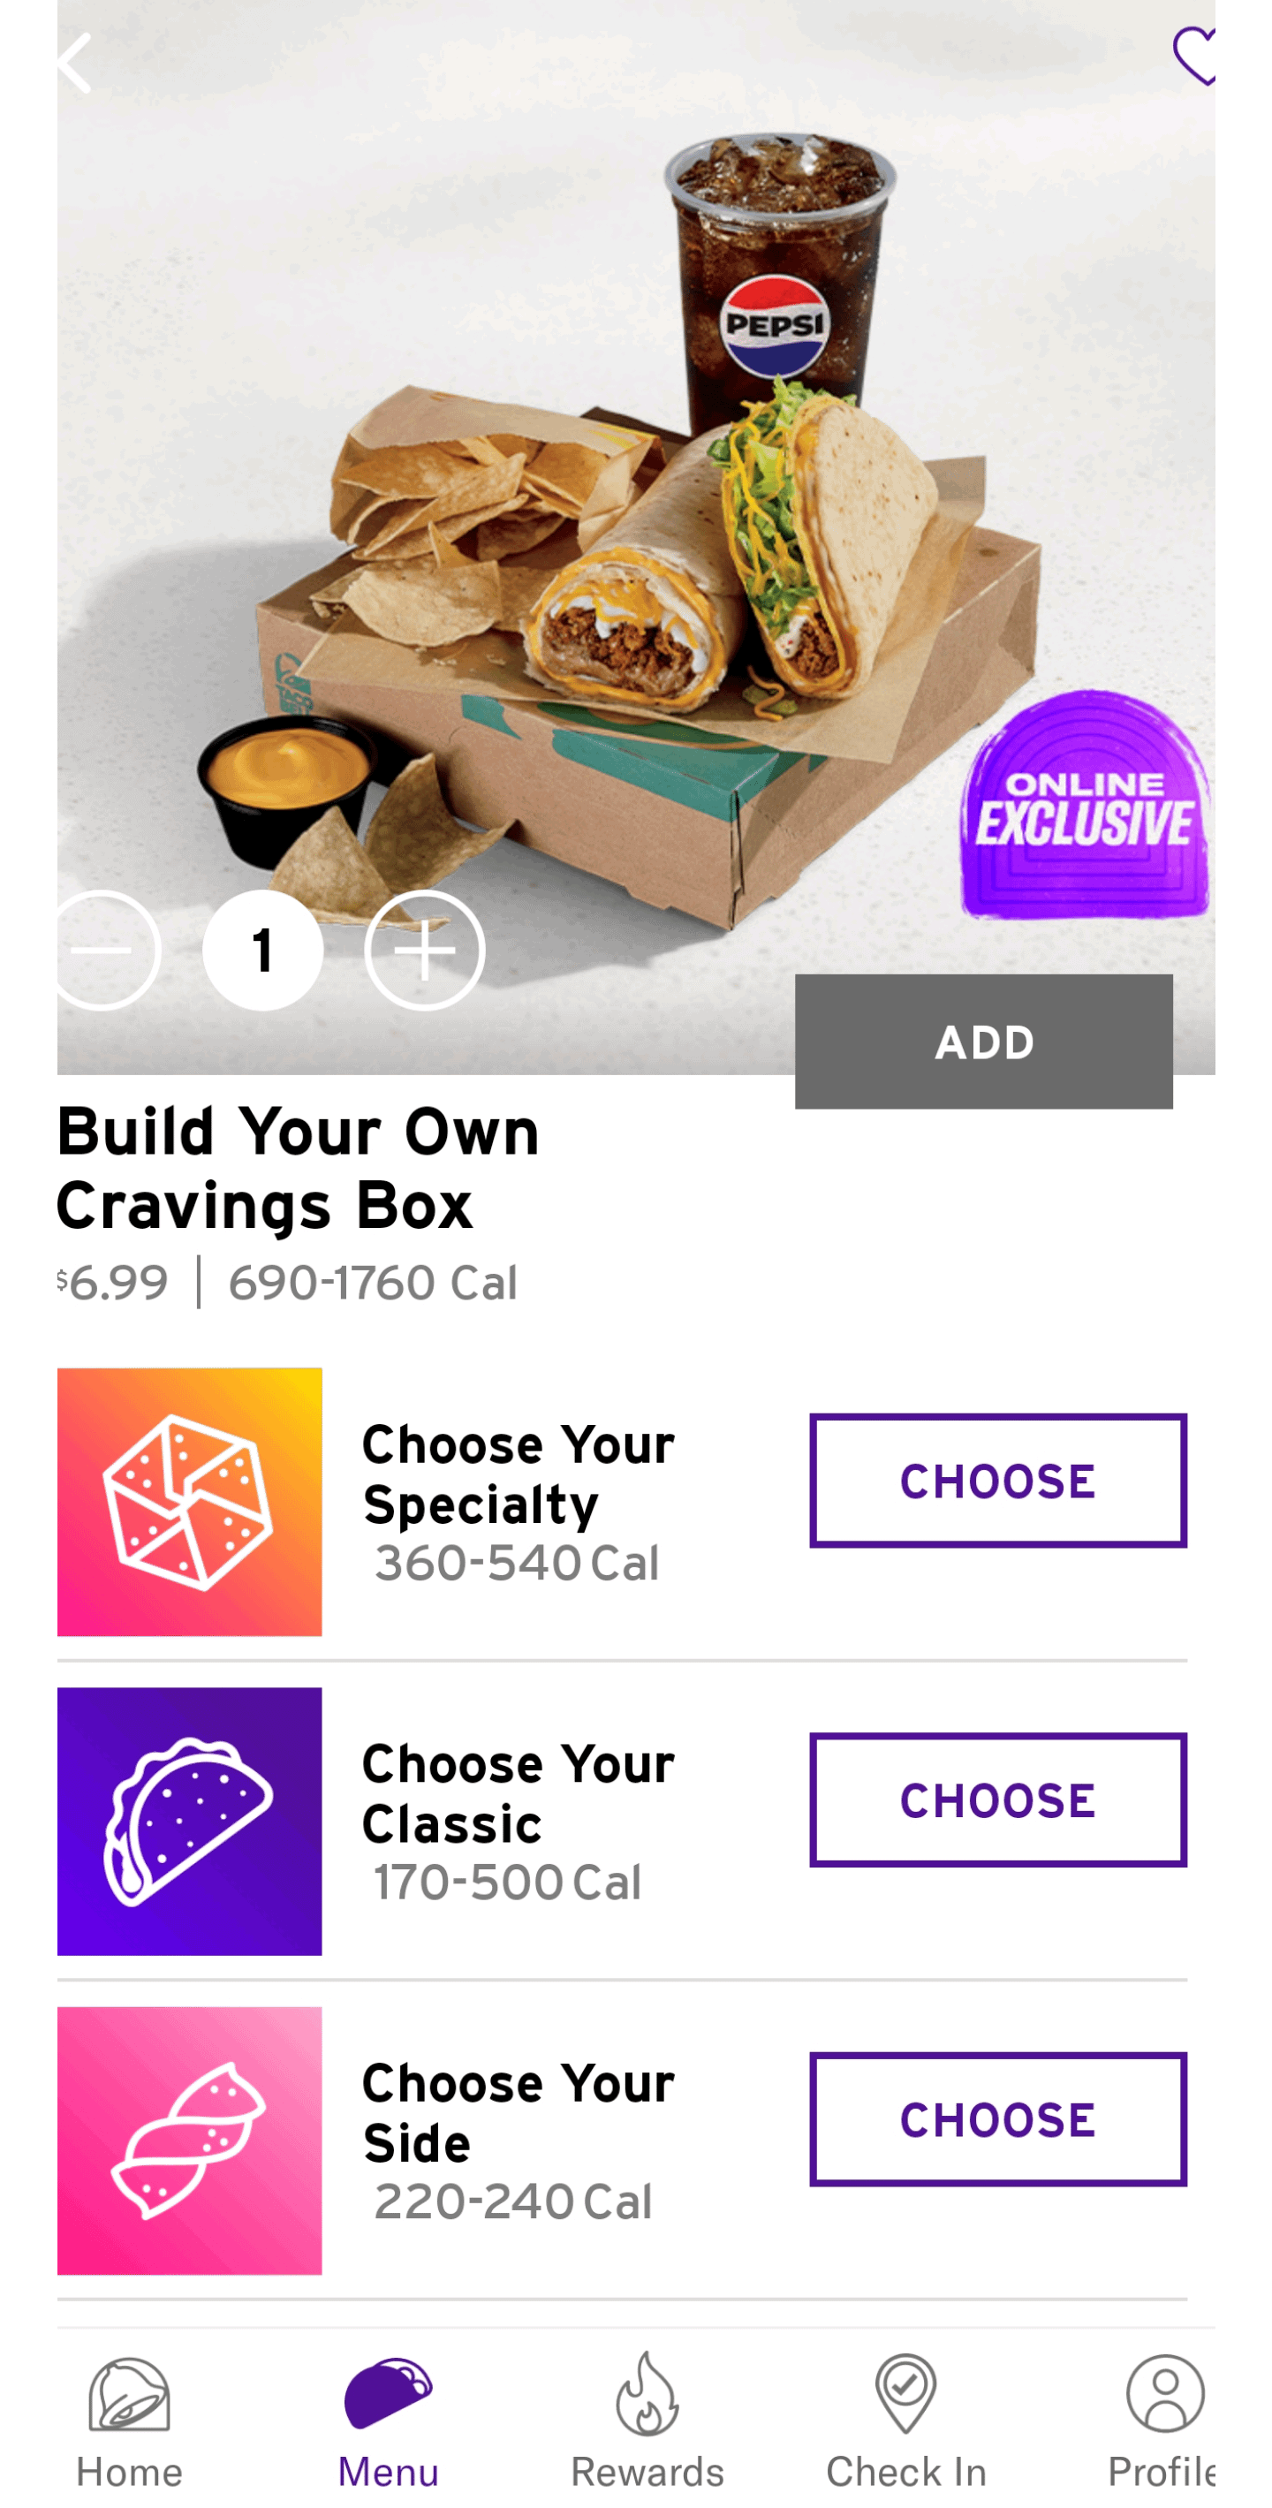The width and height of the screenshot is (1272, 2508).
Task: Tap the Online Exclusive badge
Action: pos(1085,805)
